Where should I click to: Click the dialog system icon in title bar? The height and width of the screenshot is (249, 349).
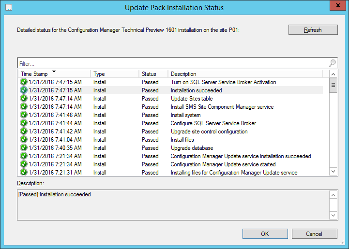click(9, 7)
